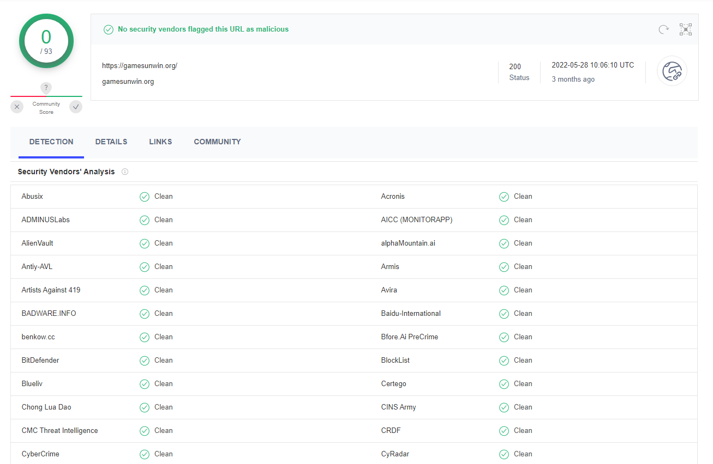Click the reanalyze refresh icon
713x464 pixels.
click(x=663, y=29)
